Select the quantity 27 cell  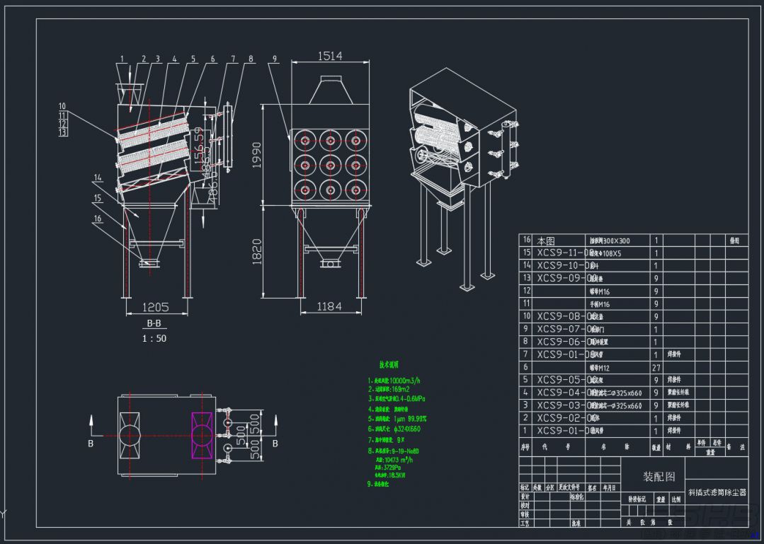(656, 367)
